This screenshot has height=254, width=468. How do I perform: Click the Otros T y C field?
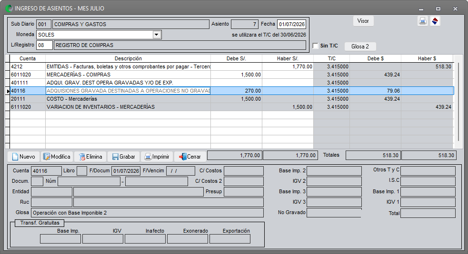point(428,171)
